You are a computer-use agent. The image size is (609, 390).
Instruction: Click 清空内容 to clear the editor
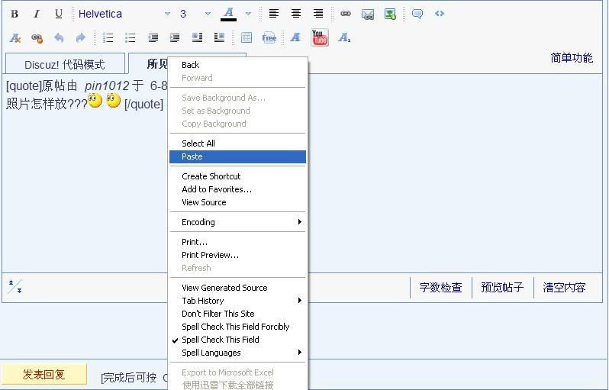564,288
